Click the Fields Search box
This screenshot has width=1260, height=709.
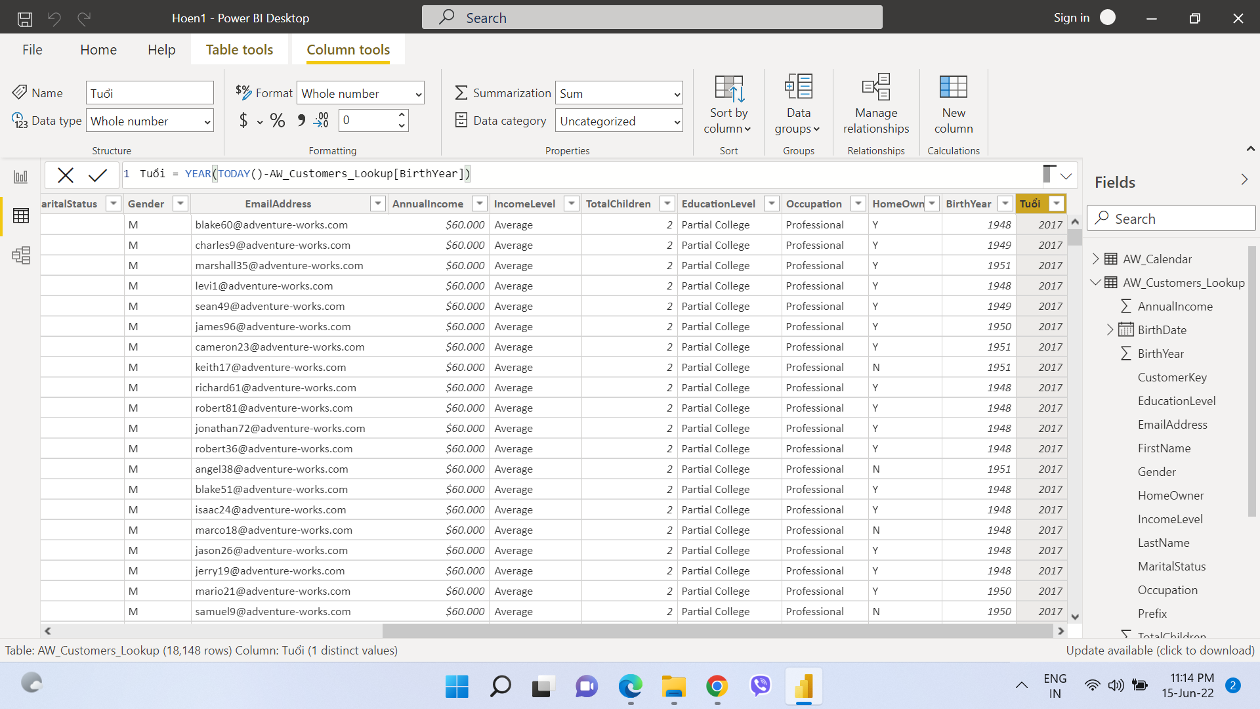(x=1171, y=219)
